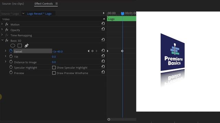Click the green Logo clip bar

click(121, 19)
